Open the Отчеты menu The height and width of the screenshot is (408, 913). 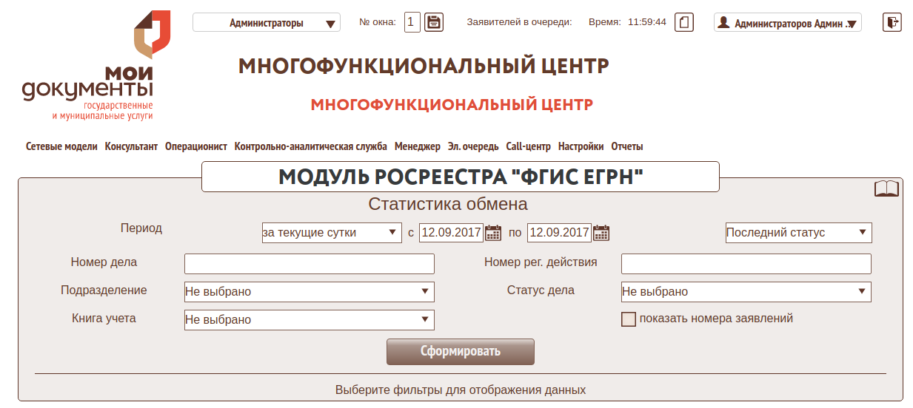click(626, 146)
